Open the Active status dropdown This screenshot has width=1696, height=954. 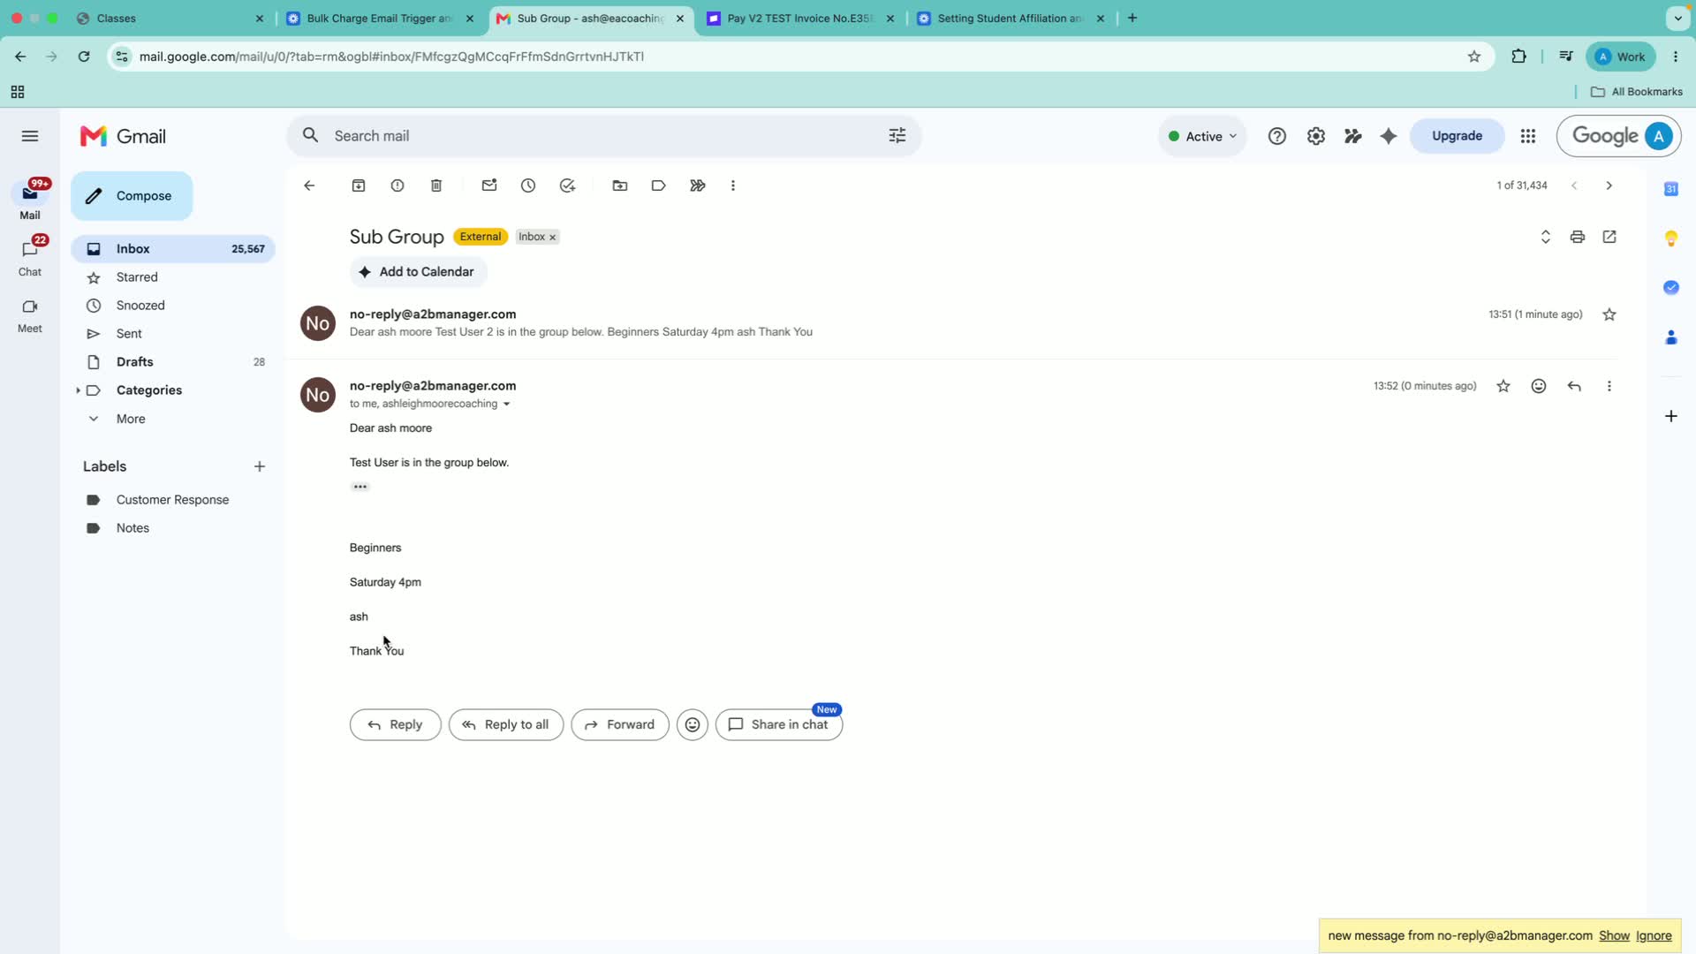click(1202, 136)
